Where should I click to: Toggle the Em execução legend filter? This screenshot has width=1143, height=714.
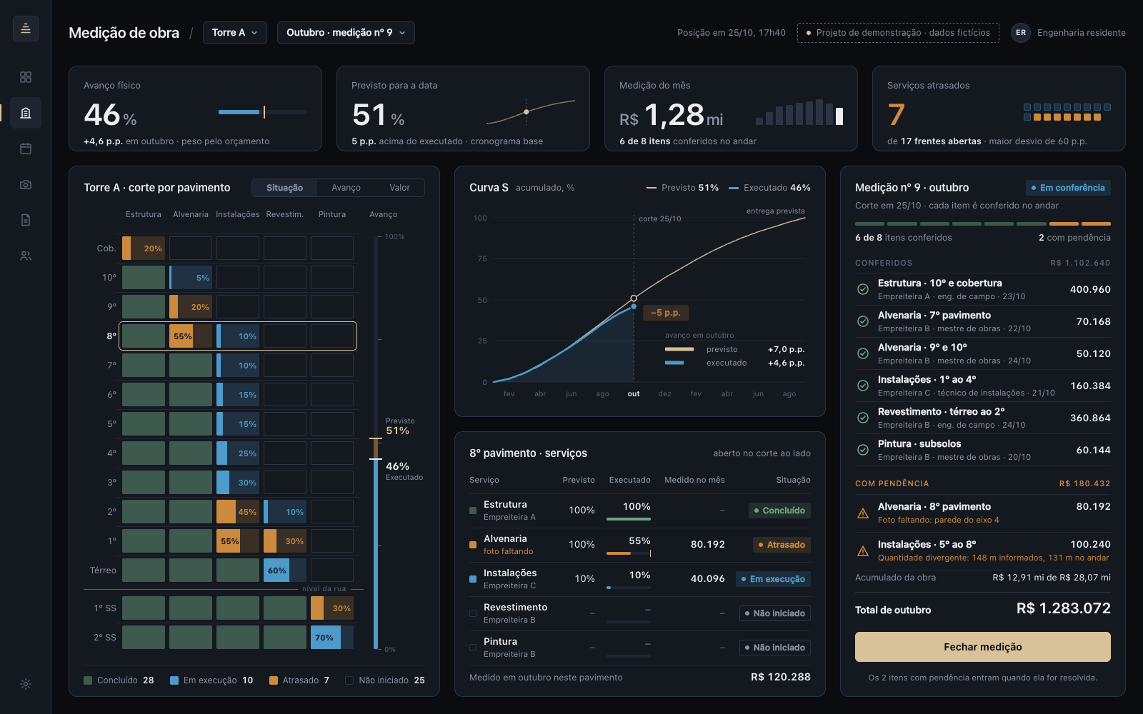click(211, 680)
